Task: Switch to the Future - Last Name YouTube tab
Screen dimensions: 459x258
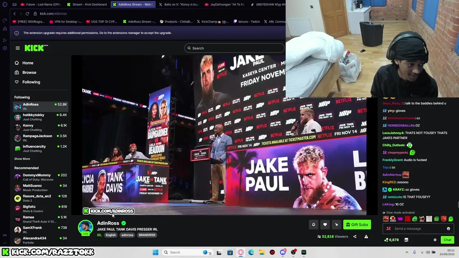Action: (41, 4)
